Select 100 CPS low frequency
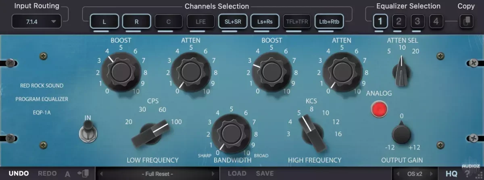This screenshot has height=180, width=484. pyautogui.click(x=176, y=122)
